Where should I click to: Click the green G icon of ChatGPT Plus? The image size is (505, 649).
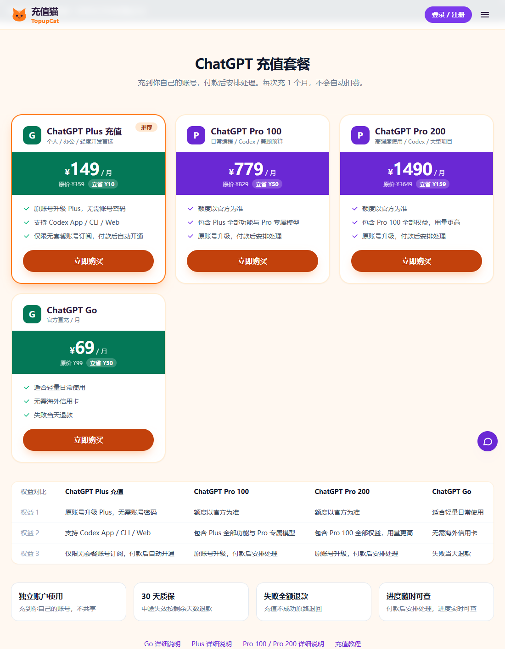coord(32,135)
